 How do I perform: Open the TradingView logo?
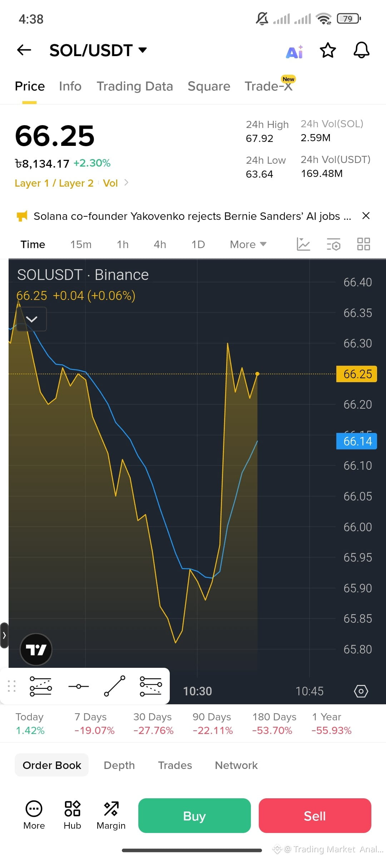point(36,649)
